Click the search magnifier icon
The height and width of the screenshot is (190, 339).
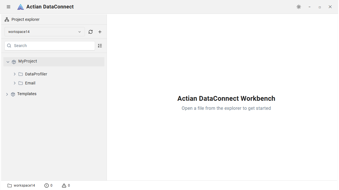(9, 46)
